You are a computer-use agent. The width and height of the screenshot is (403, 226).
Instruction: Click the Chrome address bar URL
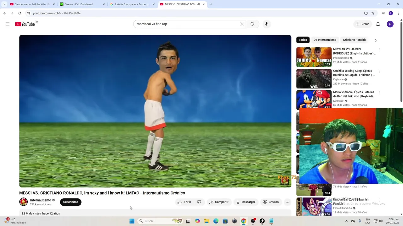(57, 13)
